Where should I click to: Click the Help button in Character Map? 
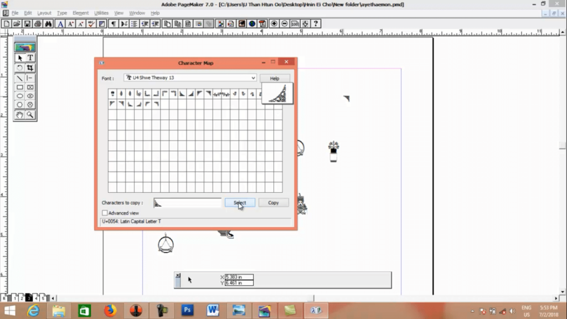[x=275, y=78]
